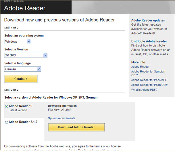Go to Home in the breadcrumb
Image resolution: width=175 pixels, height=151 pixels.
coord(7,1)
